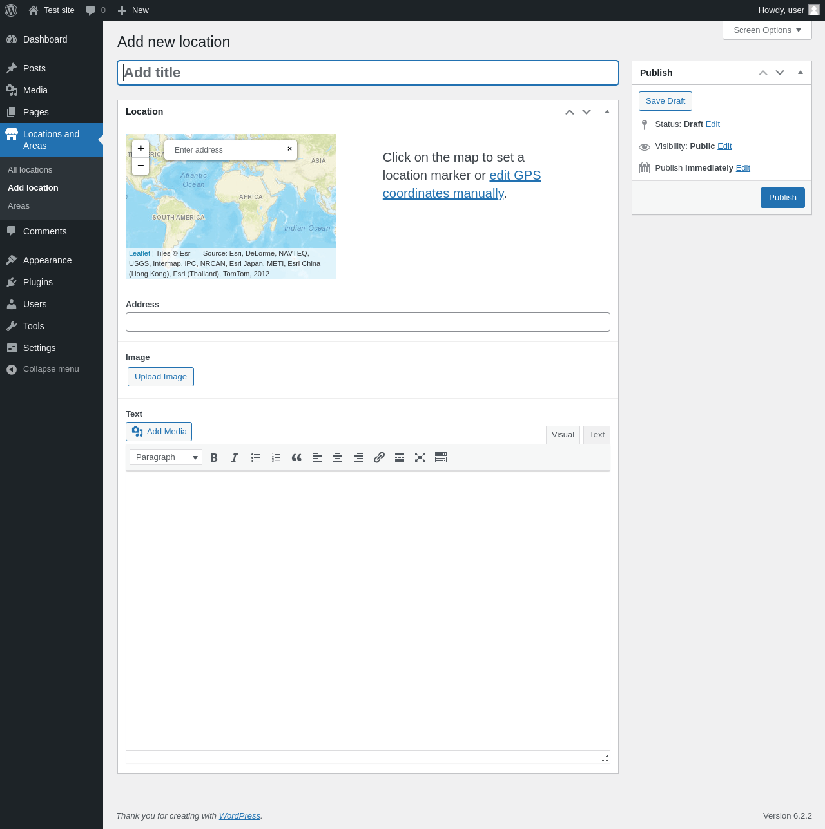Viewport: 825px width, 829px height.
Task: Align text center
Action: [338, 457]
